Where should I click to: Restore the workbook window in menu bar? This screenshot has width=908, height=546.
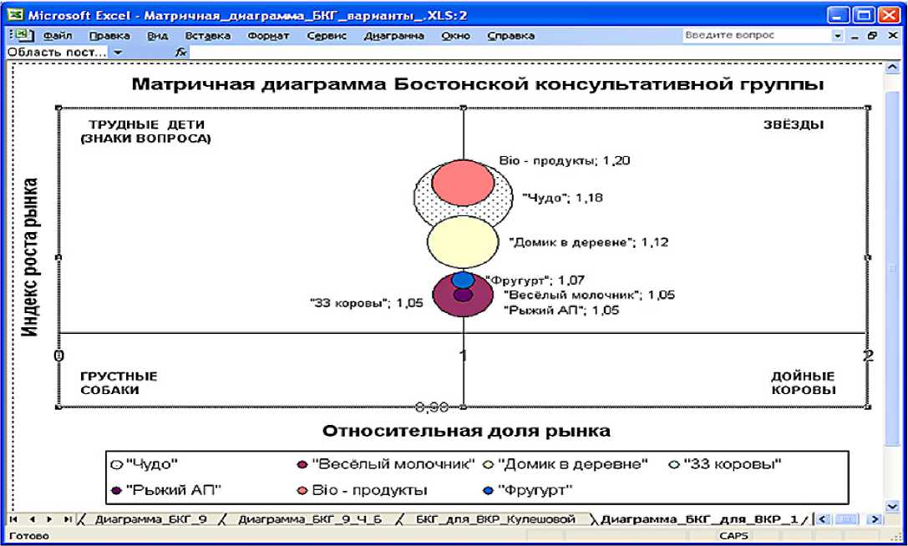point(873,36)
